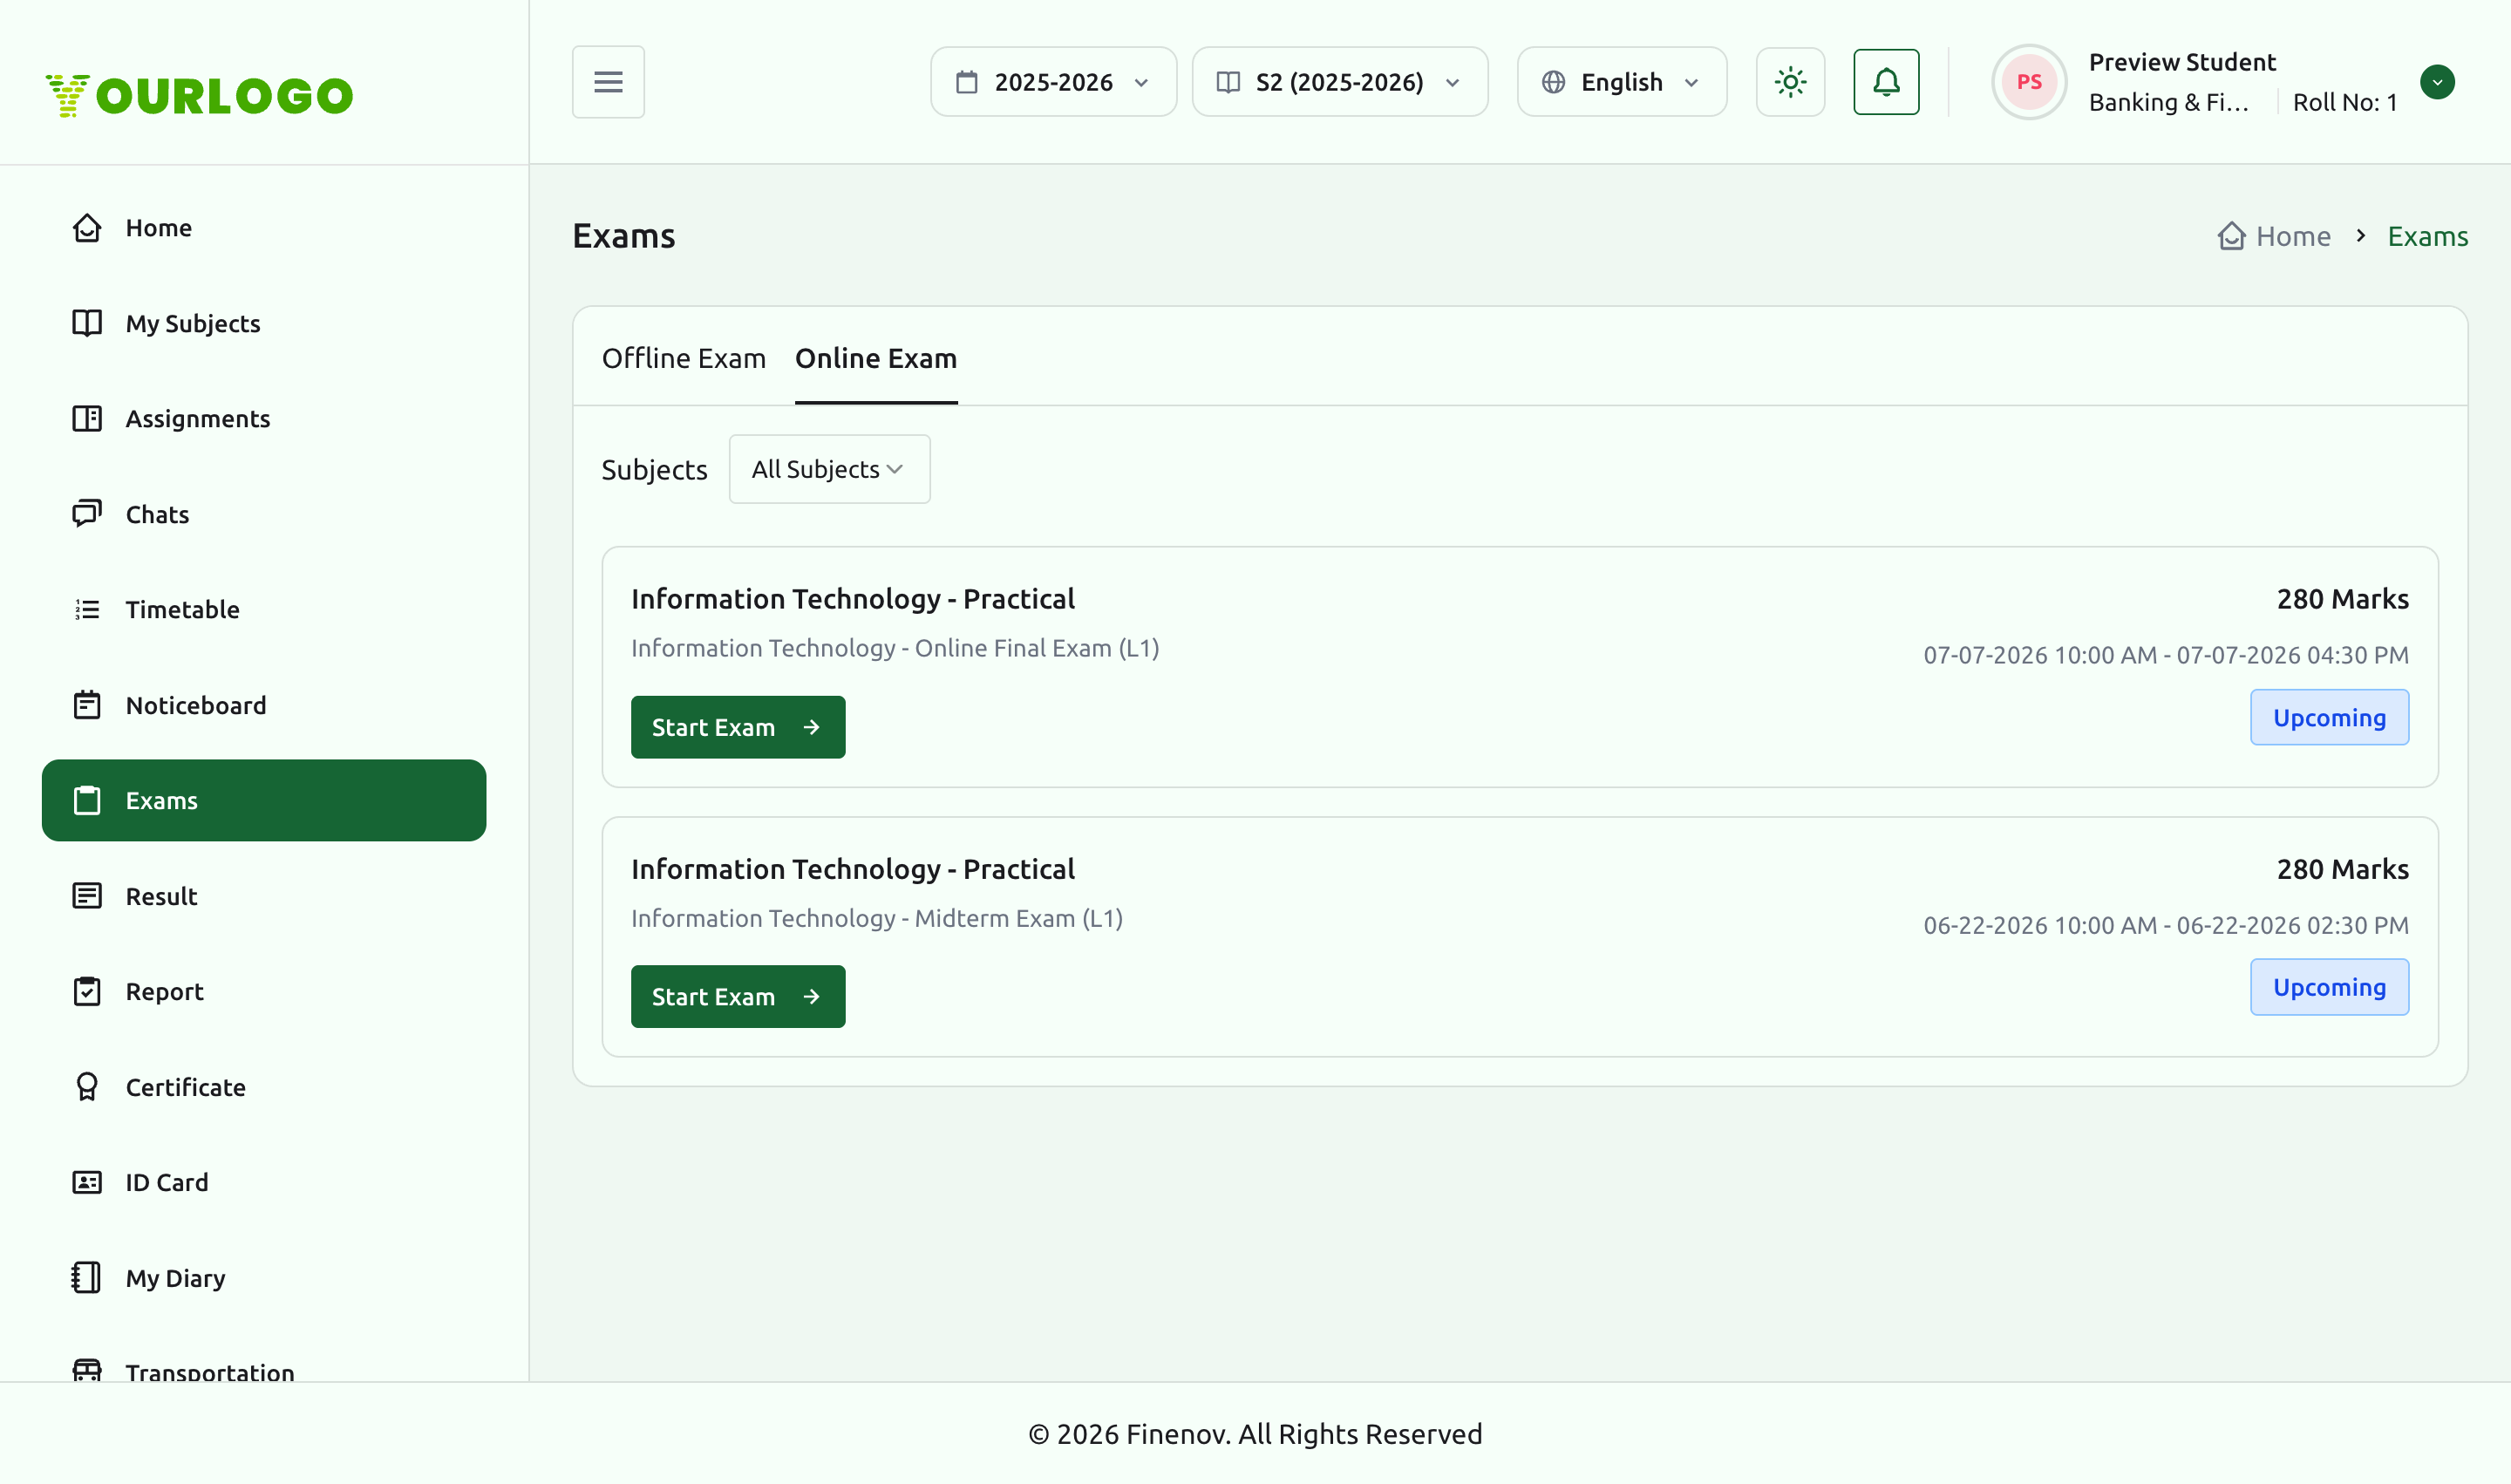
Task: Click the ID Card icon
Action: (87, 1182)
